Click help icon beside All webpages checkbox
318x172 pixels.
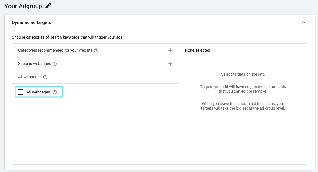(55, 92)
